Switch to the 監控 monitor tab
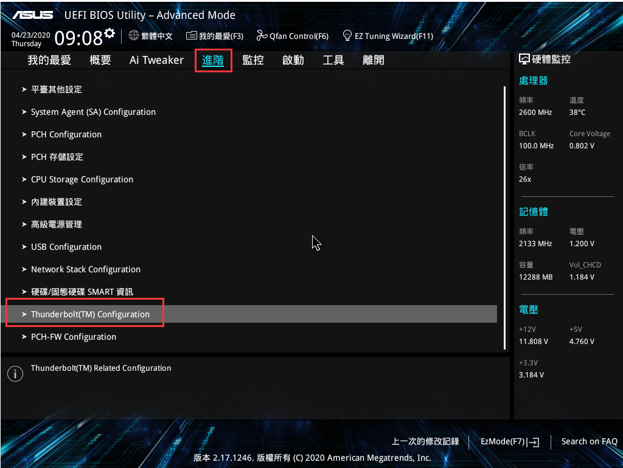 [x=253, y=60]
